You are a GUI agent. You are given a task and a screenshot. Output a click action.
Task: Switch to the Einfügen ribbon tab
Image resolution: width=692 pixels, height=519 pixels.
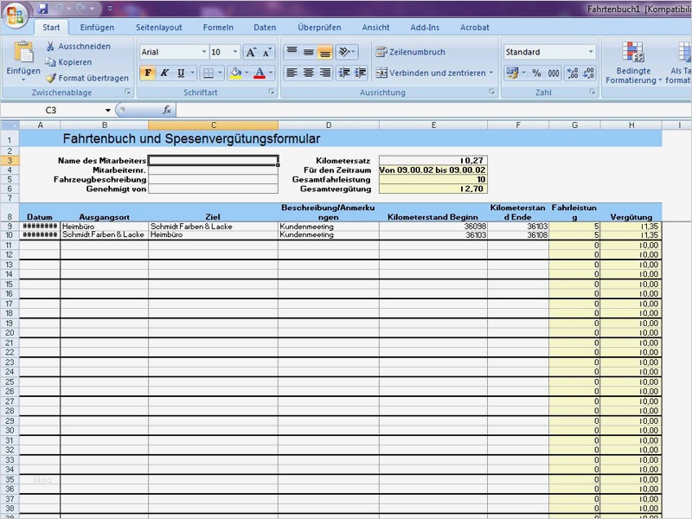97,27
